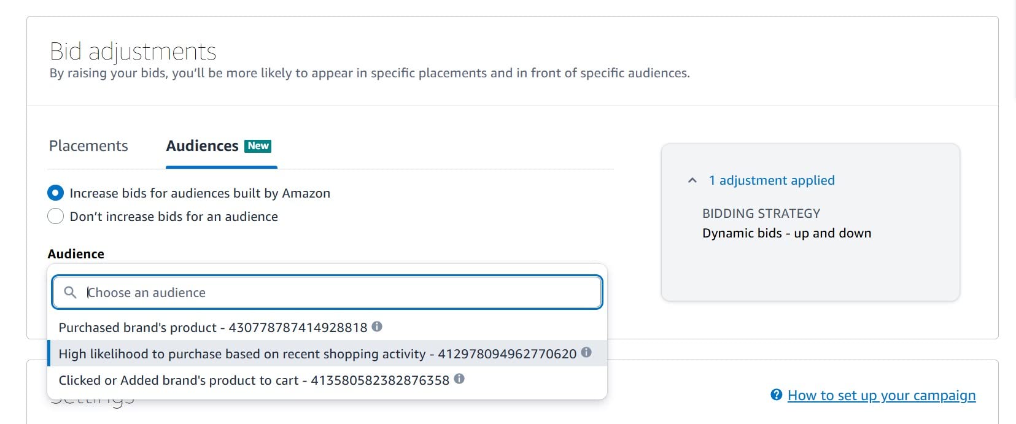The width and height of the screenshot is (1016, 424).
Task: Click the 1 adjustment applied link
Action: point(771,180)
